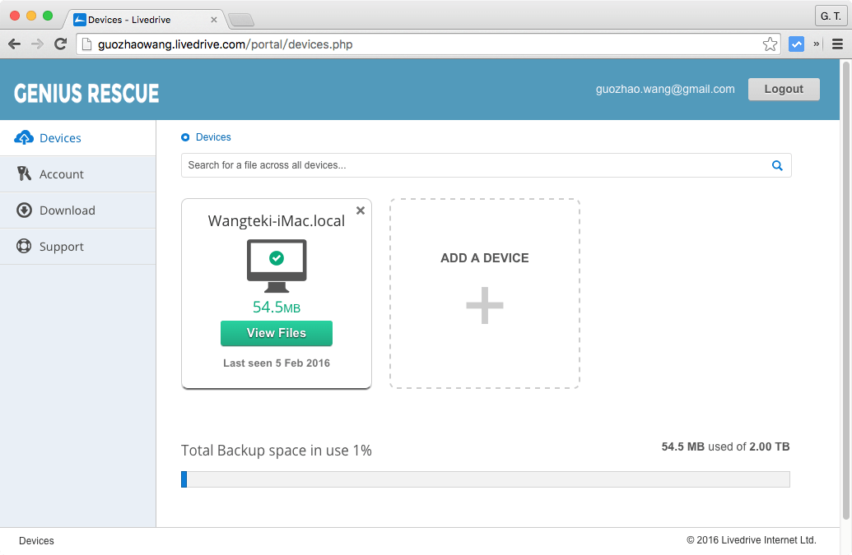Click the backup space usage progress bar
Screen dimensions: 852x555
click(485, 479)
